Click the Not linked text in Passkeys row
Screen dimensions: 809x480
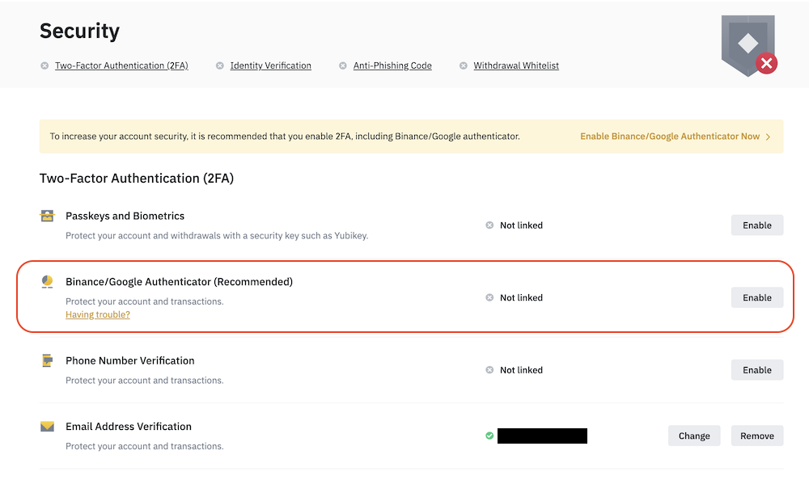click(x=521, y=225)
